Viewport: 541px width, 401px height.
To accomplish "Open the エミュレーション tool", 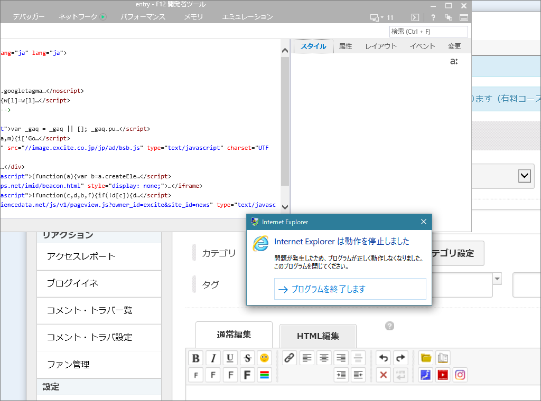I will [247, 17].
